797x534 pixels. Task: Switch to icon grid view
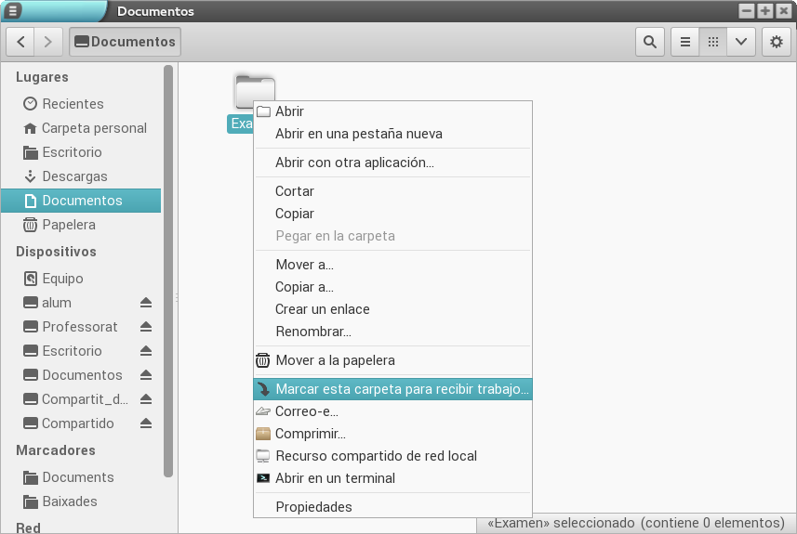712,42
